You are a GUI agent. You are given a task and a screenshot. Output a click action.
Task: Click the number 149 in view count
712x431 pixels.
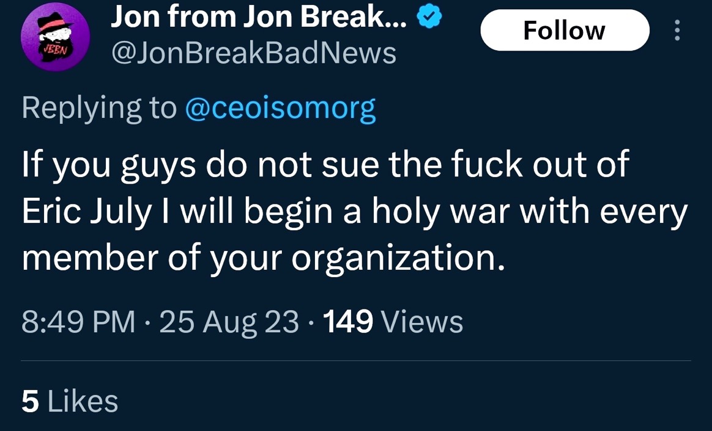tap(347, 322)
